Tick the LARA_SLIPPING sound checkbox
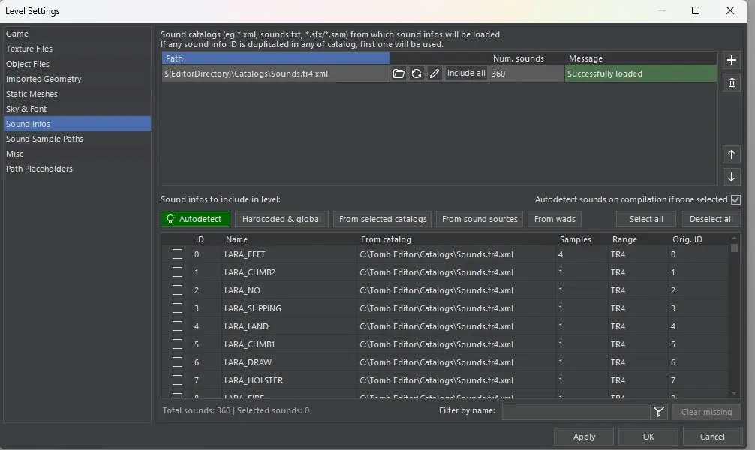Image resolution: width=755 pixels, height=450 pixels. 178,308
